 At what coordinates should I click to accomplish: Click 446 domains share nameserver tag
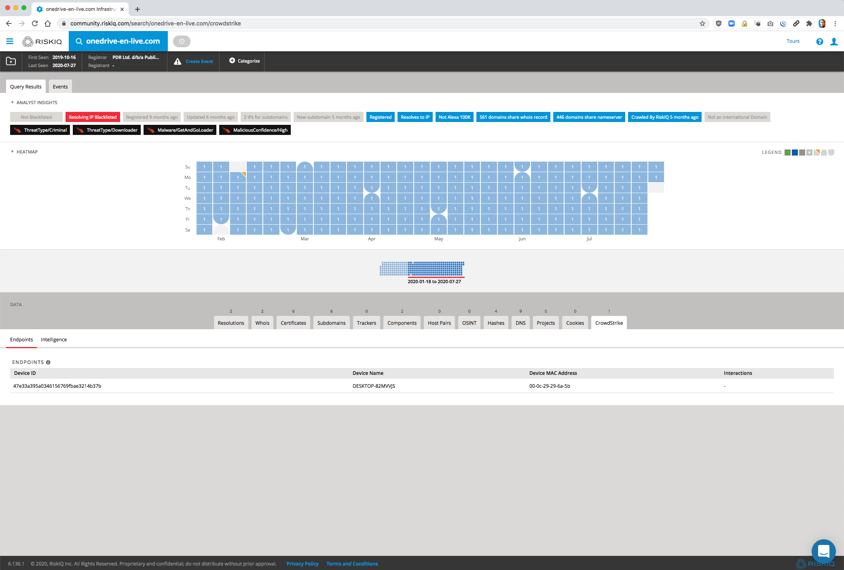click(589, 117)
